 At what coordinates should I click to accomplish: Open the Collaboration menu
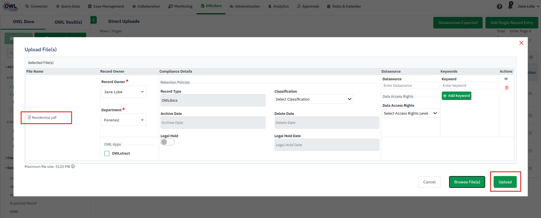(146, 6)
